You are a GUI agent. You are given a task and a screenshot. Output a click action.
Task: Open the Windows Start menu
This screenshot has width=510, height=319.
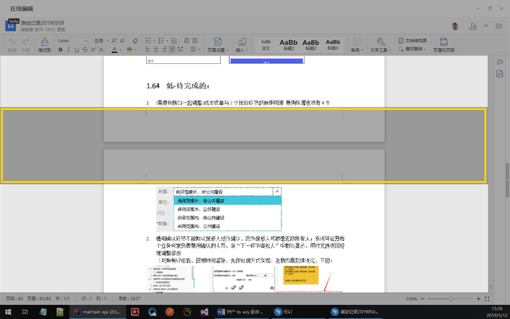coord(8,312)
